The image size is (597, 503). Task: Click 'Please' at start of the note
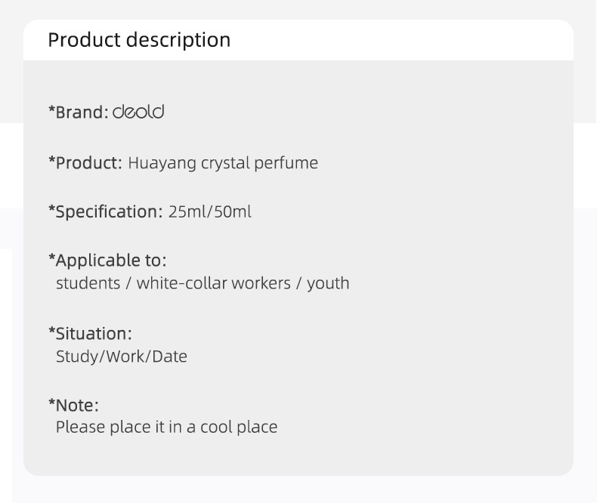click(80, 427)
